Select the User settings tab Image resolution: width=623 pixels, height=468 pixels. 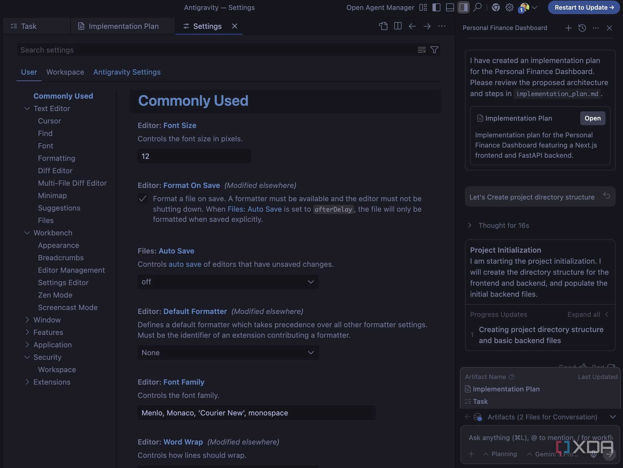[29, 72]
